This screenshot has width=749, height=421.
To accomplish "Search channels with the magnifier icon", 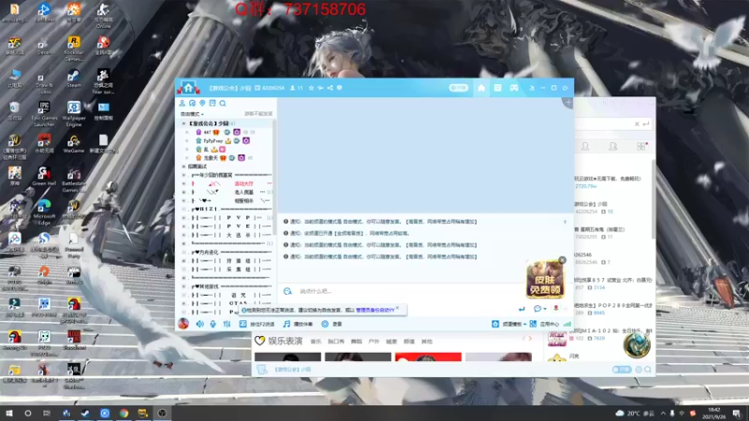I will pos(223,103).
